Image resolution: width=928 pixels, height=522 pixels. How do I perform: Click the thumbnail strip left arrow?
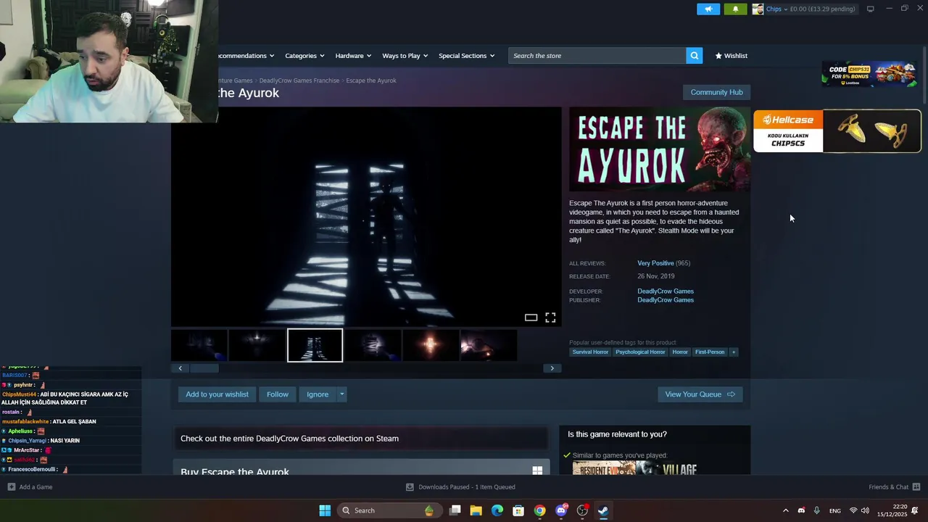(180, 368)
